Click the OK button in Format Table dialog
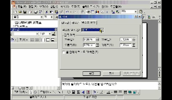172x100 pixels. click(91, 73)
